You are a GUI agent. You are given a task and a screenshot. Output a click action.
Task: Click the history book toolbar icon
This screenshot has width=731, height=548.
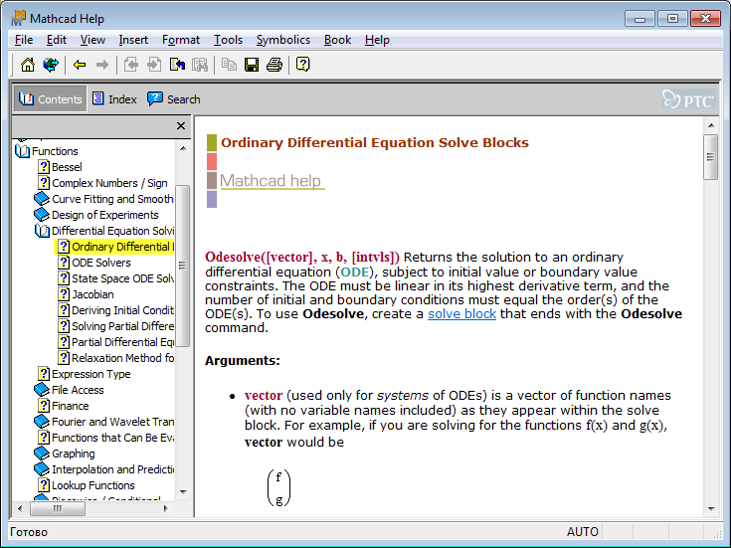coord(177,65)
